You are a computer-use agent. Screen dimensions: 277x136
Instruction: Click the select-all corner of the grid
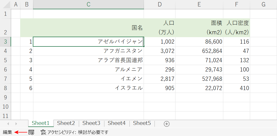coord(5,4)
